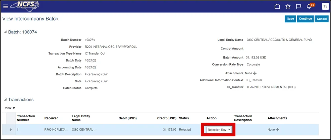The width and height of the screenshot is (331, 140).
Task: Collapse the Transactions section
Action: [5, 100]
